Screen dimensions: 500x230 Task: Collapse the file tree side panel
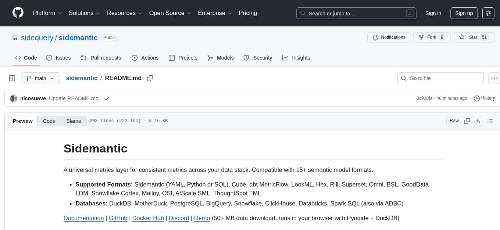[x=12, y=78]
